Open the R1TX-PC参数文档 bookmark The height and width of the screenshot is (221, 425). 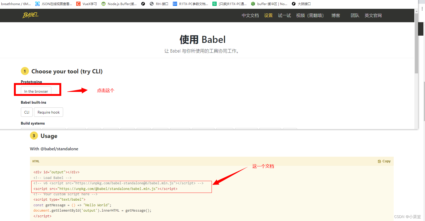pos(190,4)
